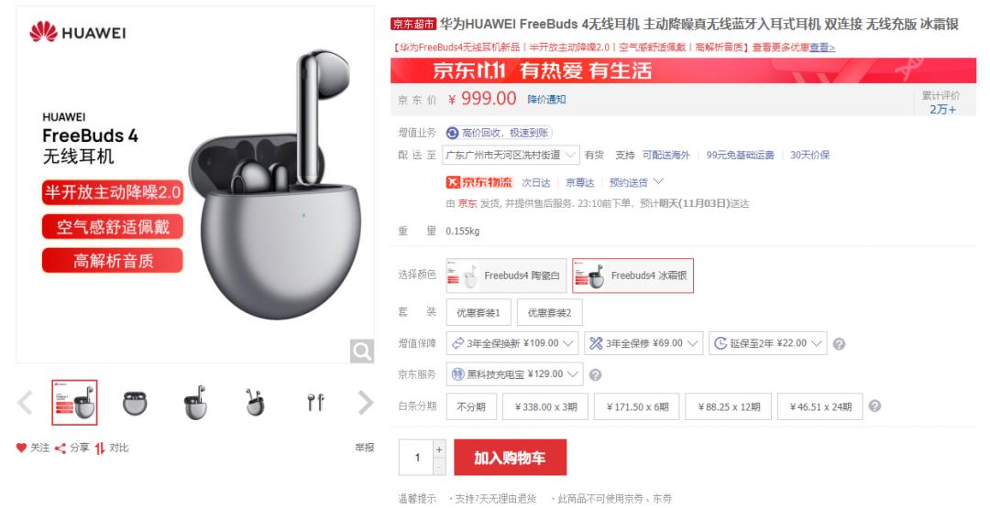Open the 3年全保换新 ¥109.00 dropdown
Image resolution: width=990 pixels, height=508 pixels.
click(x=512, y=343)
